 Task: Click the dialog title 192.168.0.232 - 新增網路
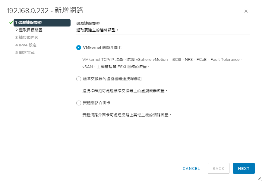coord(45,11)
